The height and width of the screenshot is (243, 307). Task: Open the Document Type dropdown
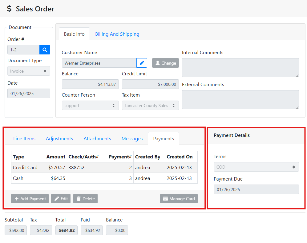(x=29, y=71)
